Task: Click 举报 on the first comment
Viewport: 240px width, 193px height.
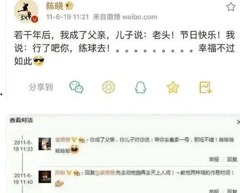Action: coord(214,159)
